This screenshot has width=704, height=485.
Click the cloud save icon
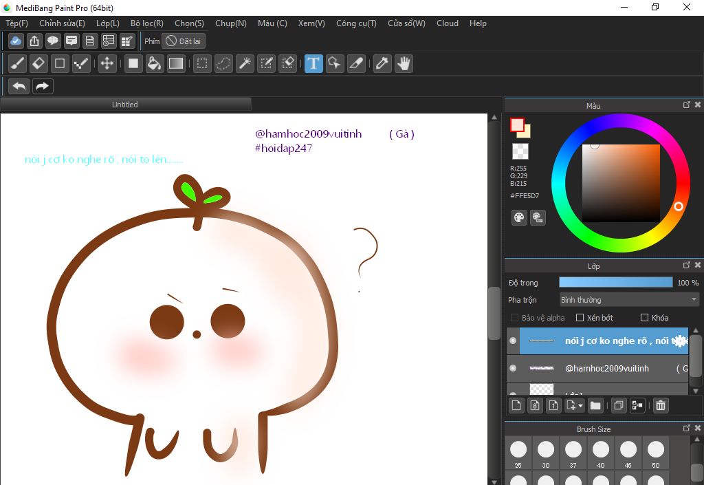(x=16, y=41)
